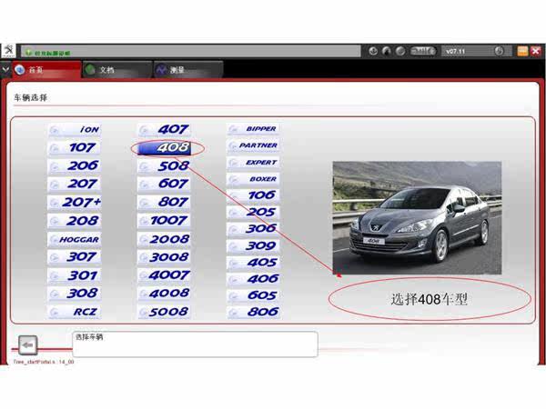
Task: Choose the 207+ model button
Action: pos(75,203)
